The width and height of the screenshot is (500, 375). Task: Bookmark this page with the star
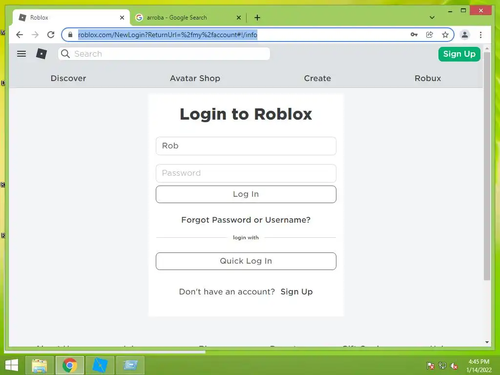click(445, 35)
